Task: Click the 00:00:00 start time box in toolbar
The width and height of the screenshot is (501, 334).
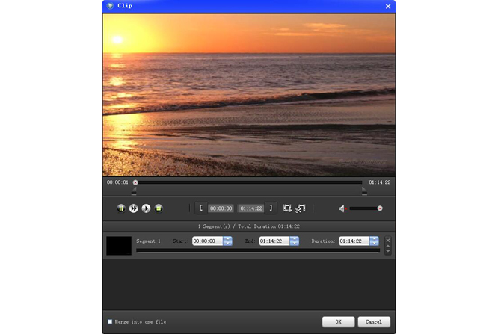Action: click(x=221, y=208)
